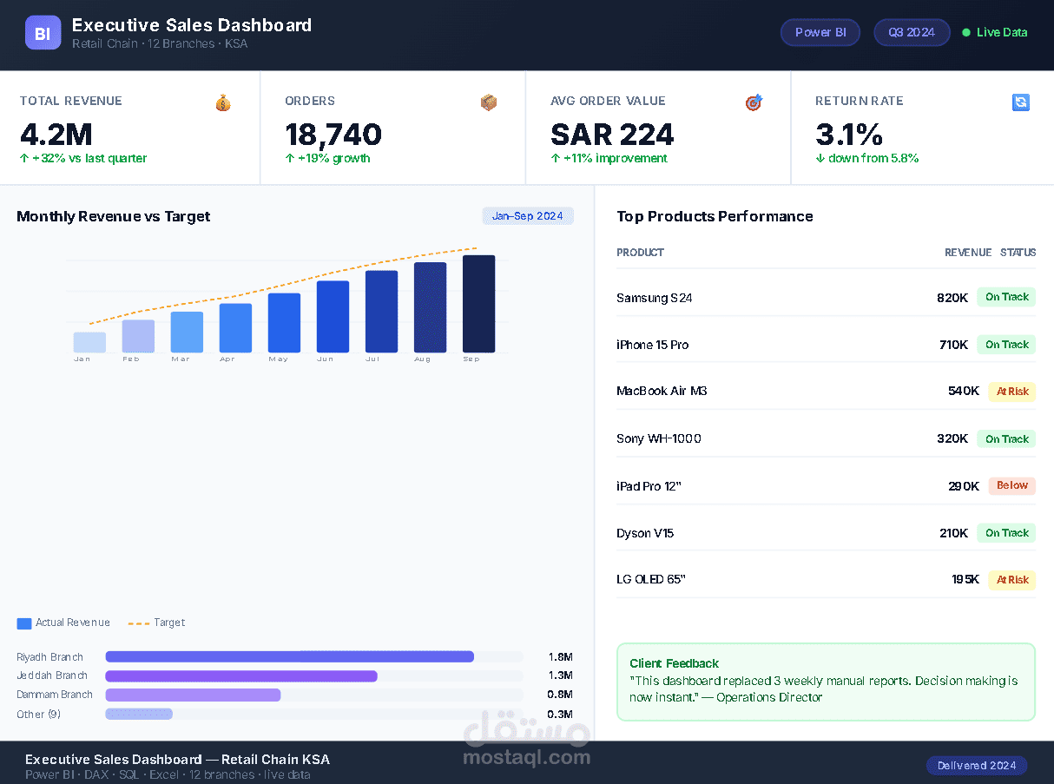Click the 710K revenue value
The image size is (1054, 784).
pyautogui.click(x=953, y=345)
